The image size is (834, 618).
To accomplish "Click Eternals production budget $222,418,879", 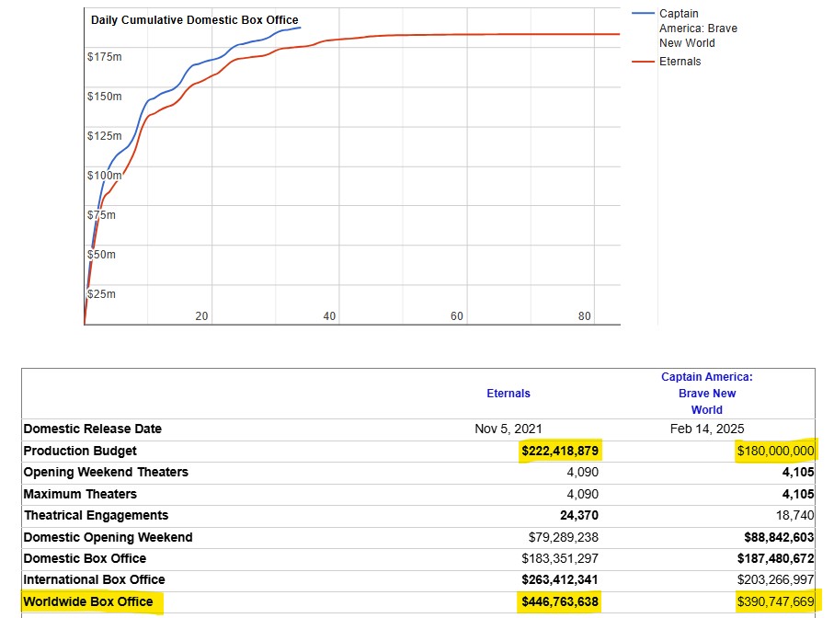I will (560, 452).
